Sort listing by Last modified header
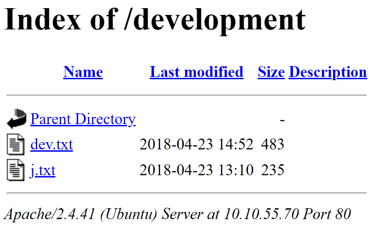This screenshot has width=387, height=249. pos(196,72)
